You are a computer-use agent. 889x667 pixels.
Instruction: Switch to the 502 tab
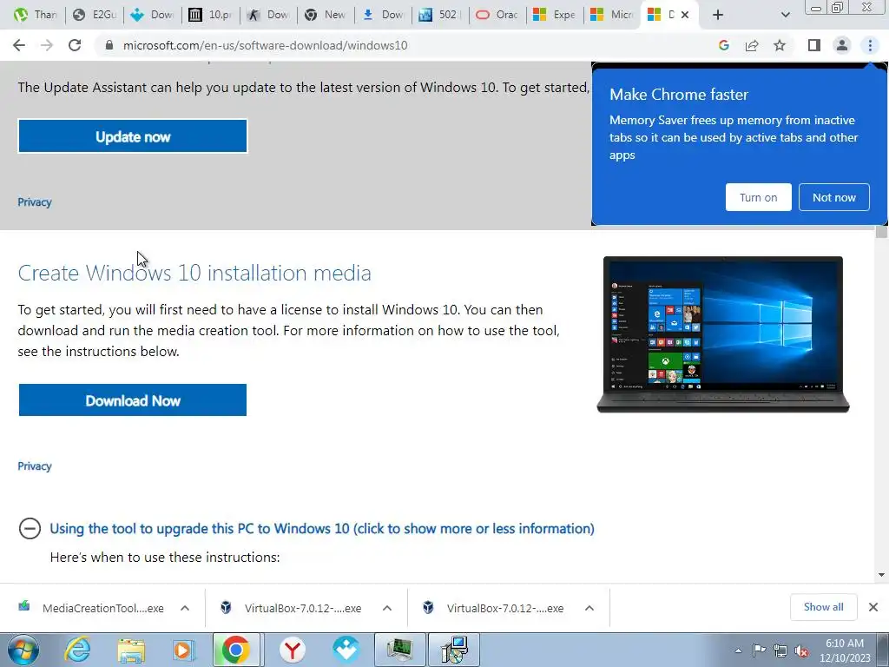(440, 15)
